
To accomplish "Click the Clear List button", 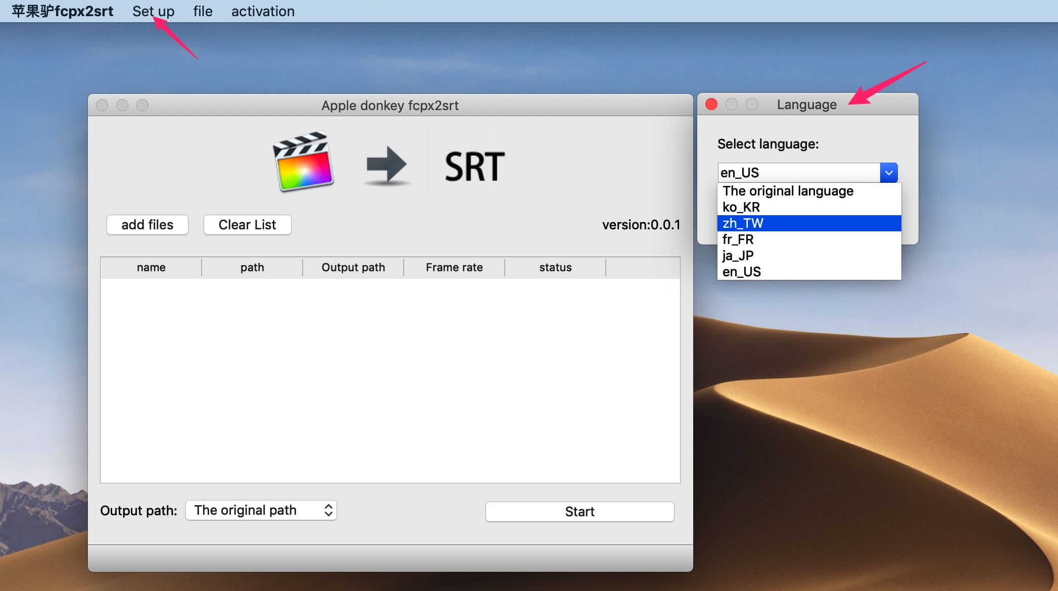I will [x=247, y=225].
